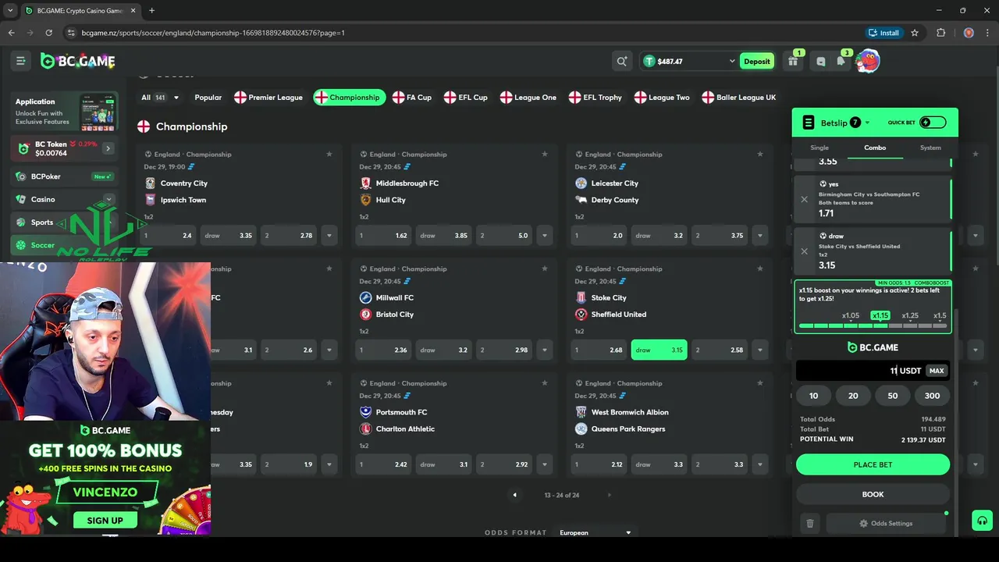Viewport: 999px width, 562px height.
Task: Expand the Betslip count dropdown arrow
Action: [867, 123]
